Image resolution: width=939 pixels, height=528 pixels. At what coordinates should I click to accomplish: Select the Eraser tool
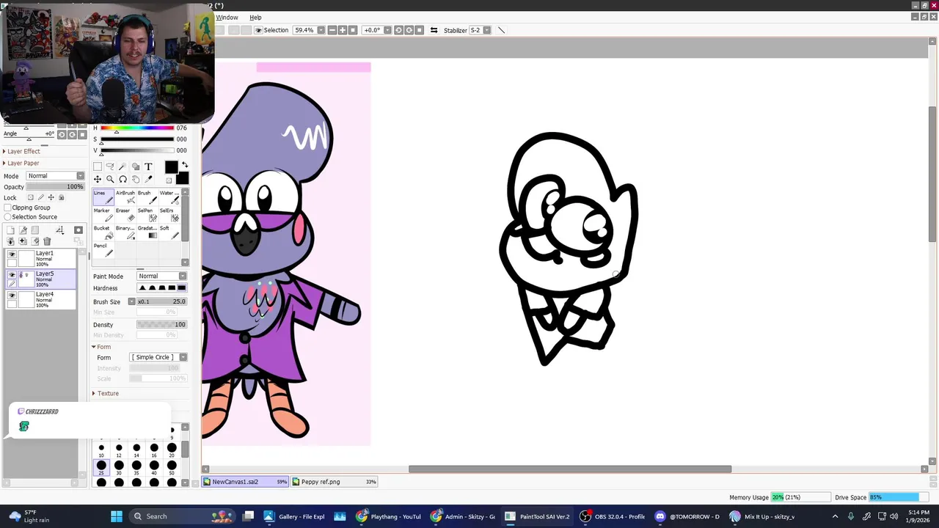(125, 215)
